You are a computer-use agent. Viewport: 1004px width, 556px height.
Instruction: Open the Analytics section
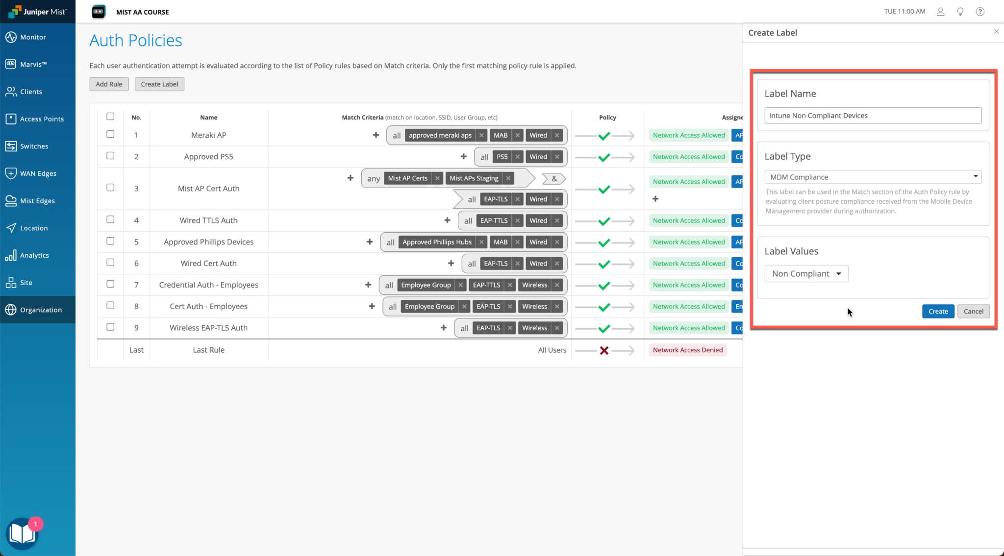[35, 255]
